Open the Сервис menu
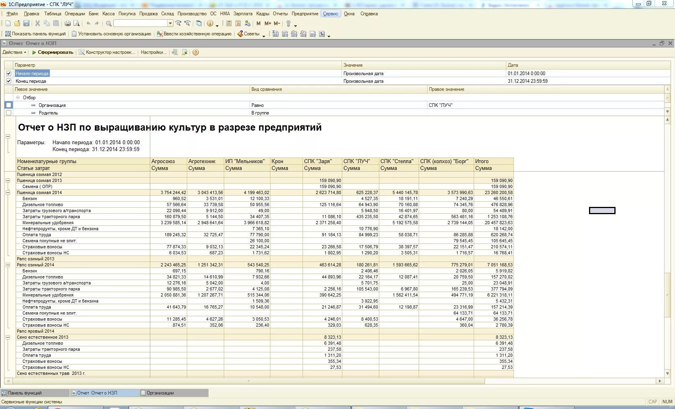 [x=331, y=14]
